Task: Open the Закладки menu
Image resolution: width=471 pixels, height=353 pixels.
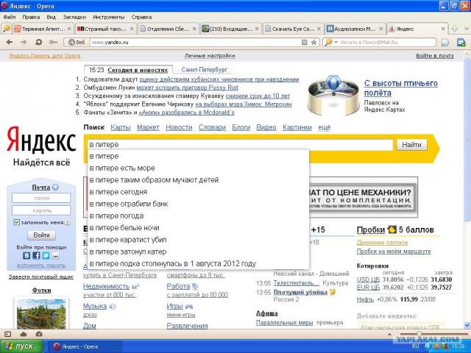Action: [74, 15]
